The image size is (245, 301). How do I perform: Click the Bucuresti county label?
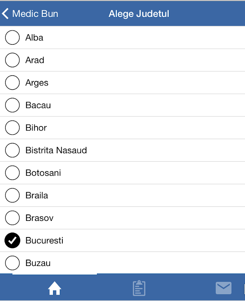(44, 241)
